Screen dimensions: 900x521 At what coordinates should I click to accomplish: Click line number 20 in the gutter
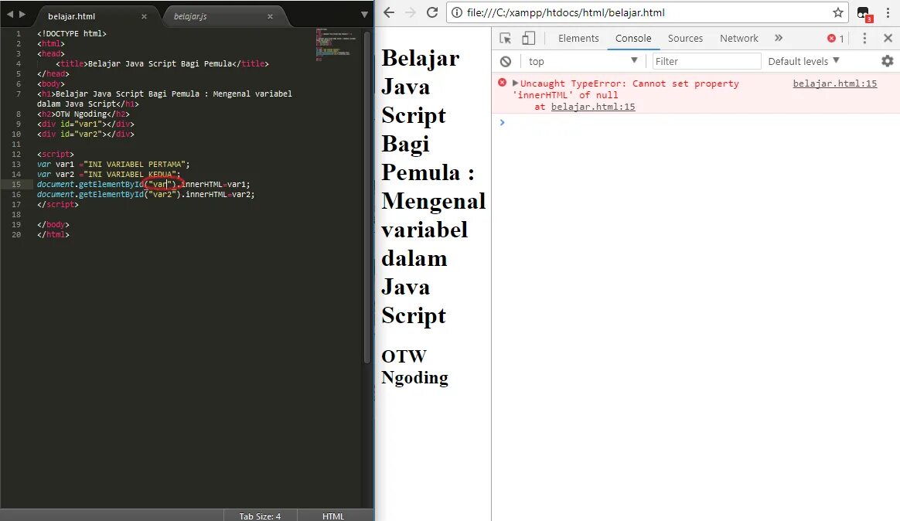[16, 235]
